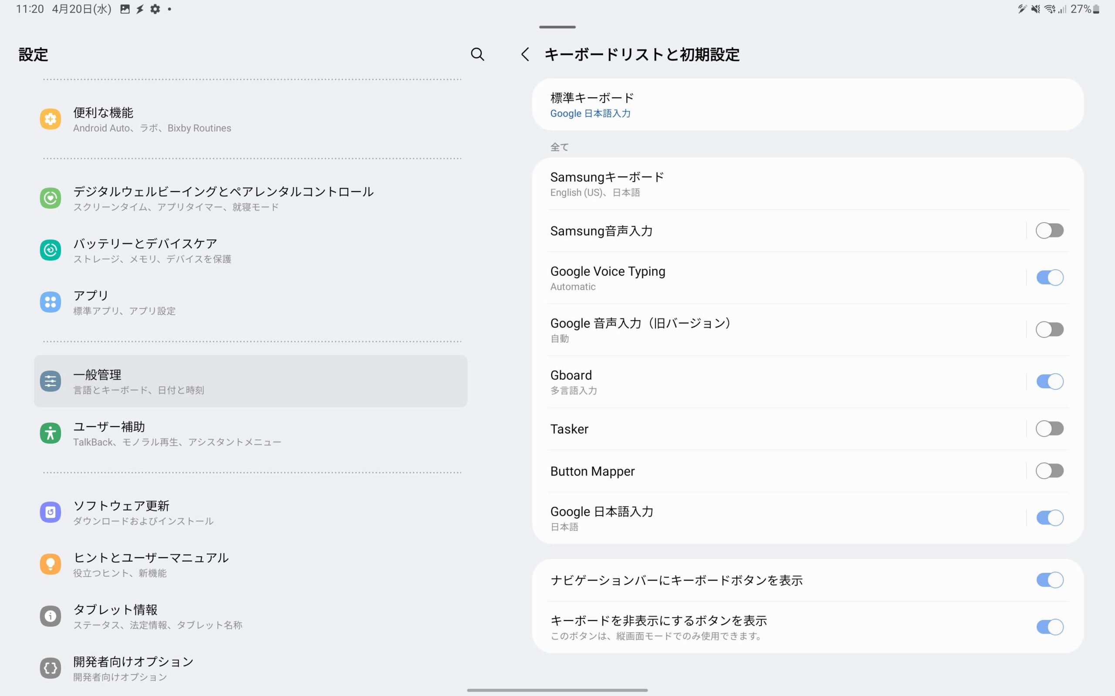Turn off Google 日本語入力 switch
Screen dimensions: 1115x696
[1049, 518]
